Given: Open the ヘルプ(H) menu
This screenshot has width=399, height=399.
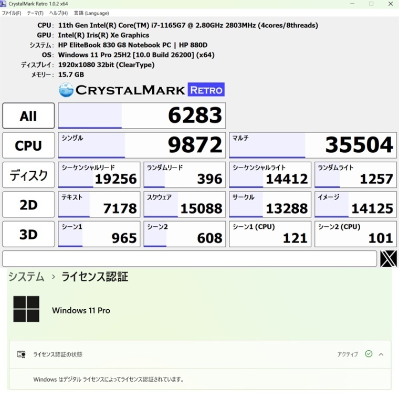Looking at the screenshot, I should coord(58,13).
